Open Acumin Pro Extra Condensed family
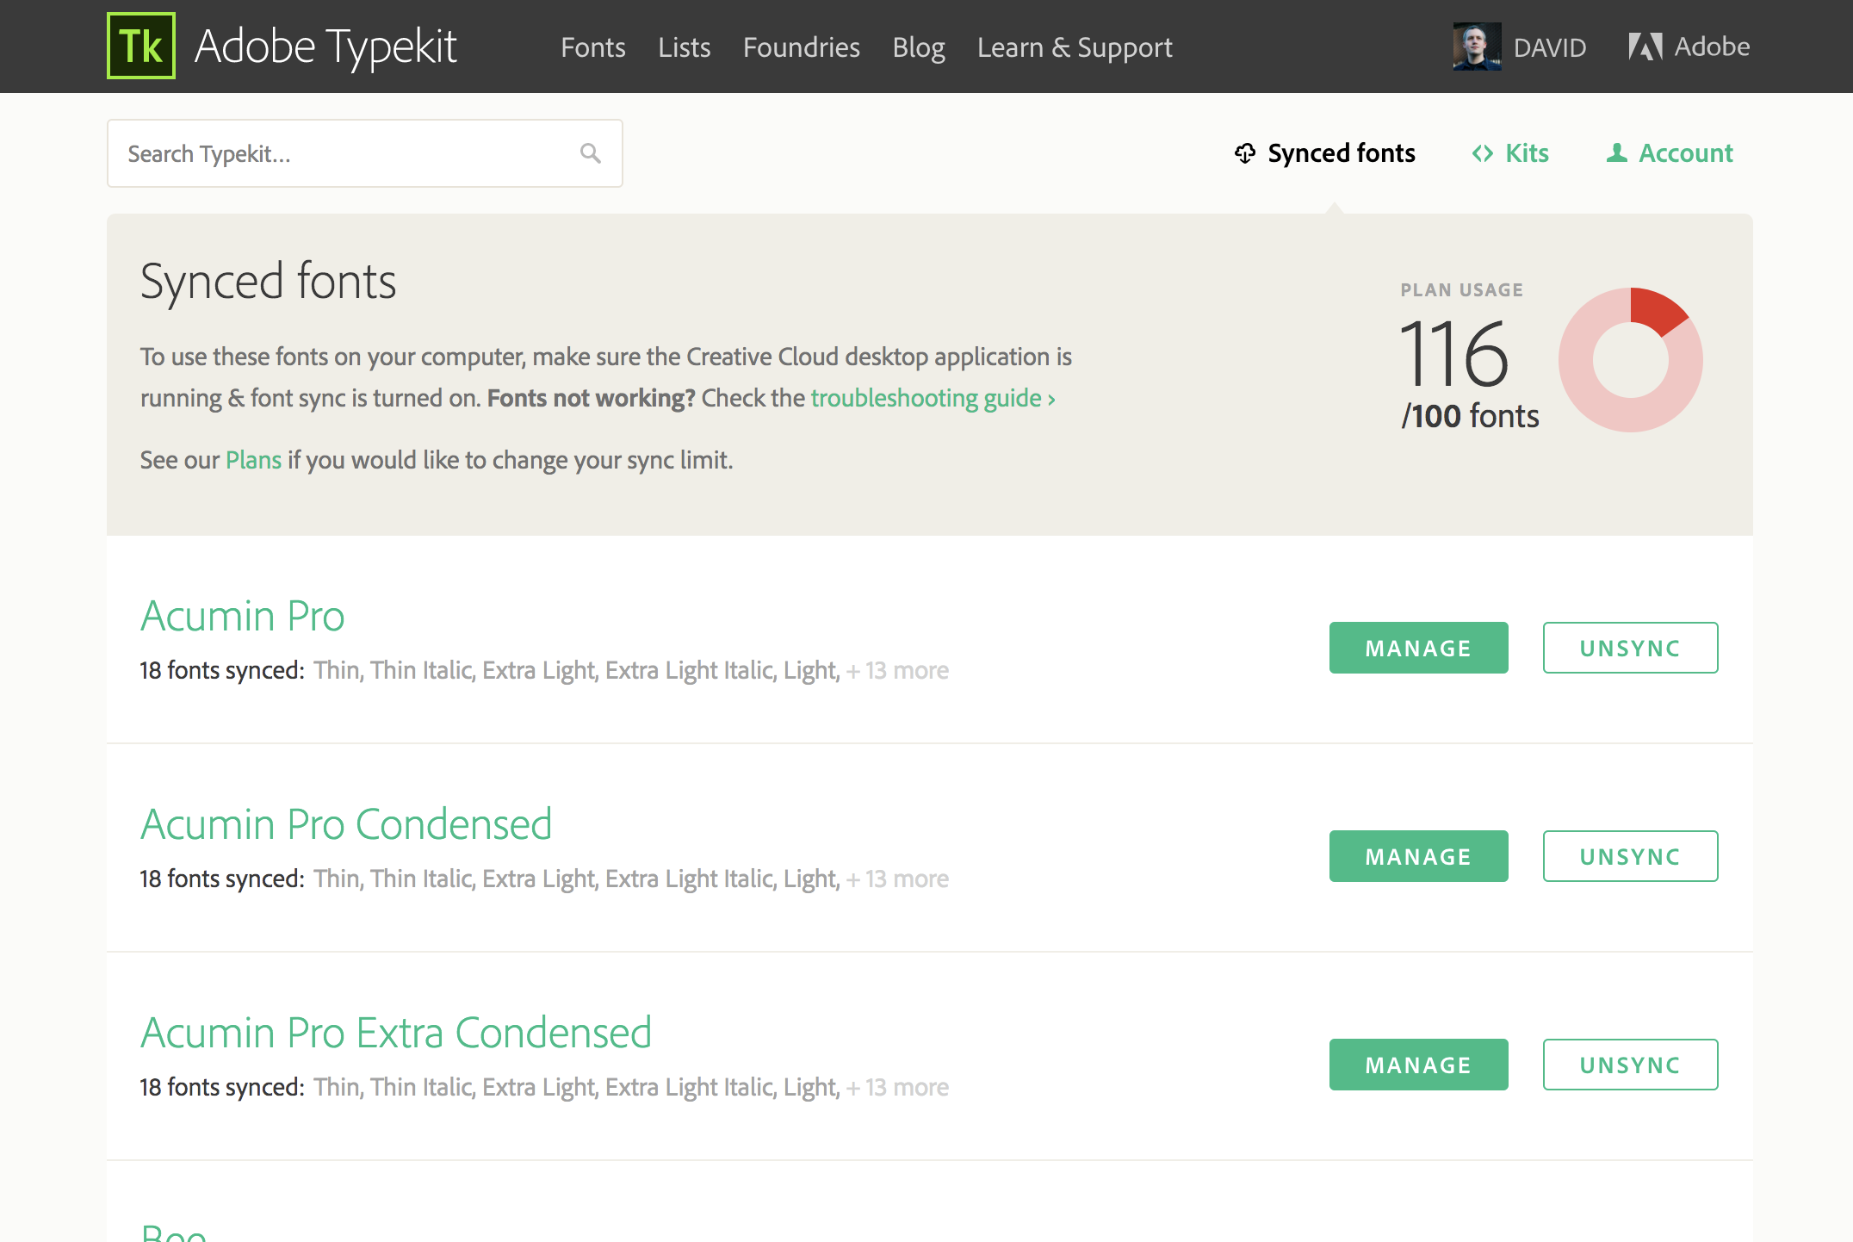The width and height of the screenshot is (1853, 1242). pos(396,1033)
